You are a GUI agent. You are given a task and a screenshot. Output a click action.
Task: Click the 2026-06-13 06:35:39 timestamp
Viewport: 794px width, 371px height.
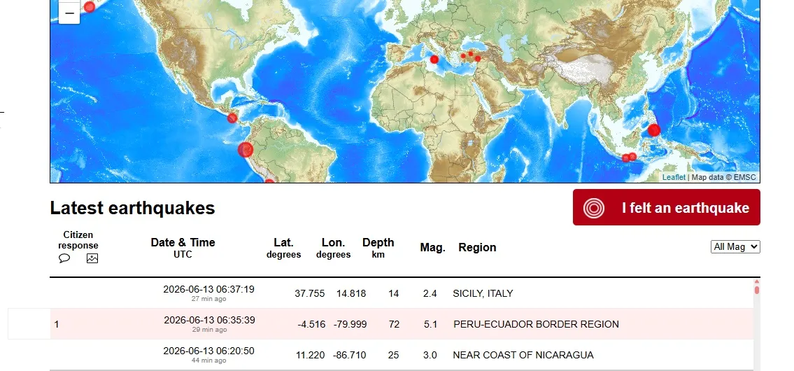209,321
